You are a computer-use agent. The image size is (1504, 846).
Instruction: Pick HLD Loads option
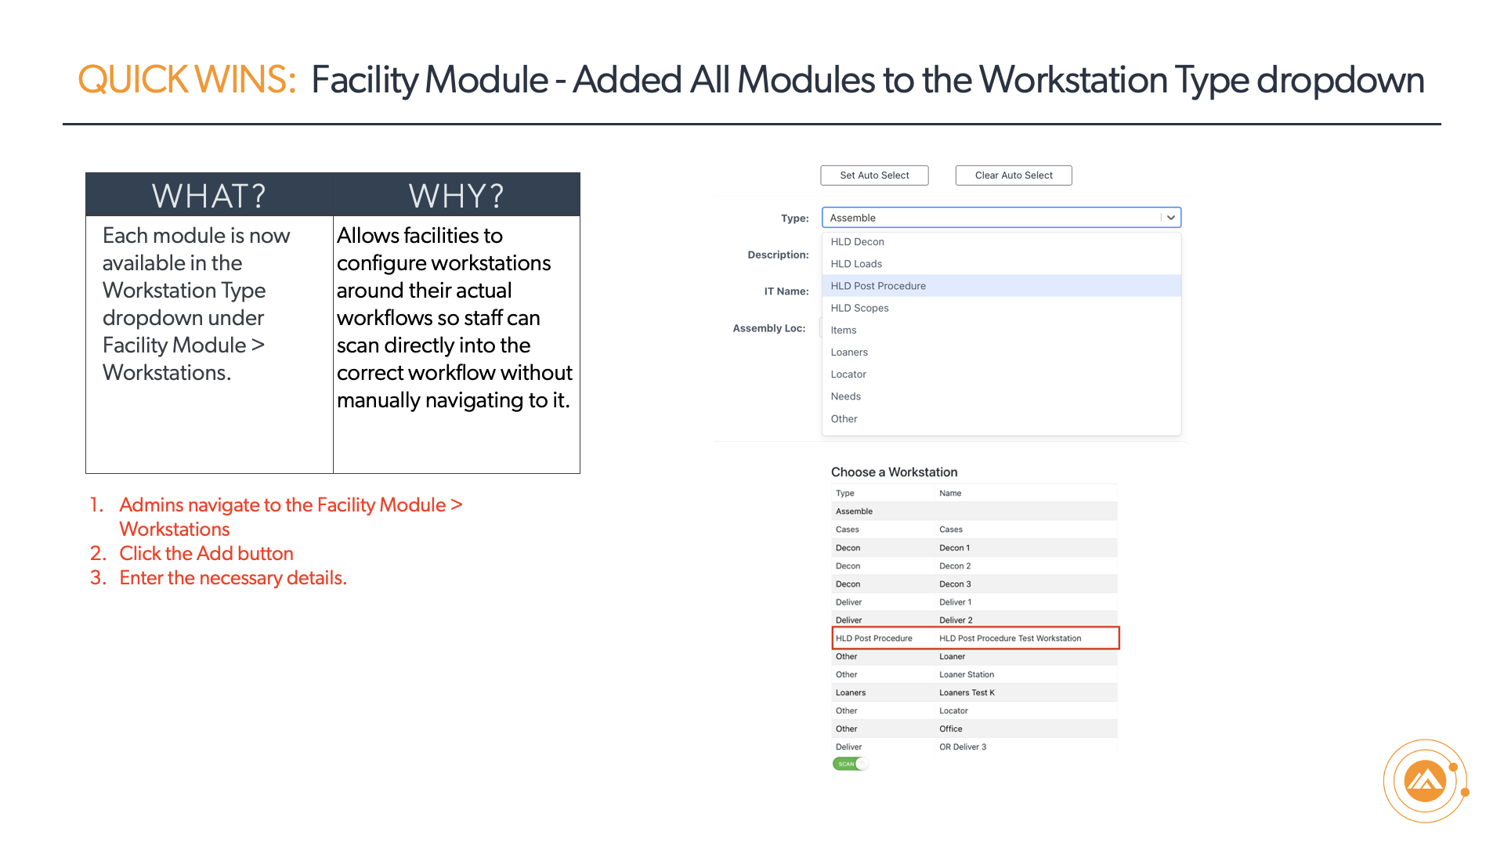pos(1001,264)
